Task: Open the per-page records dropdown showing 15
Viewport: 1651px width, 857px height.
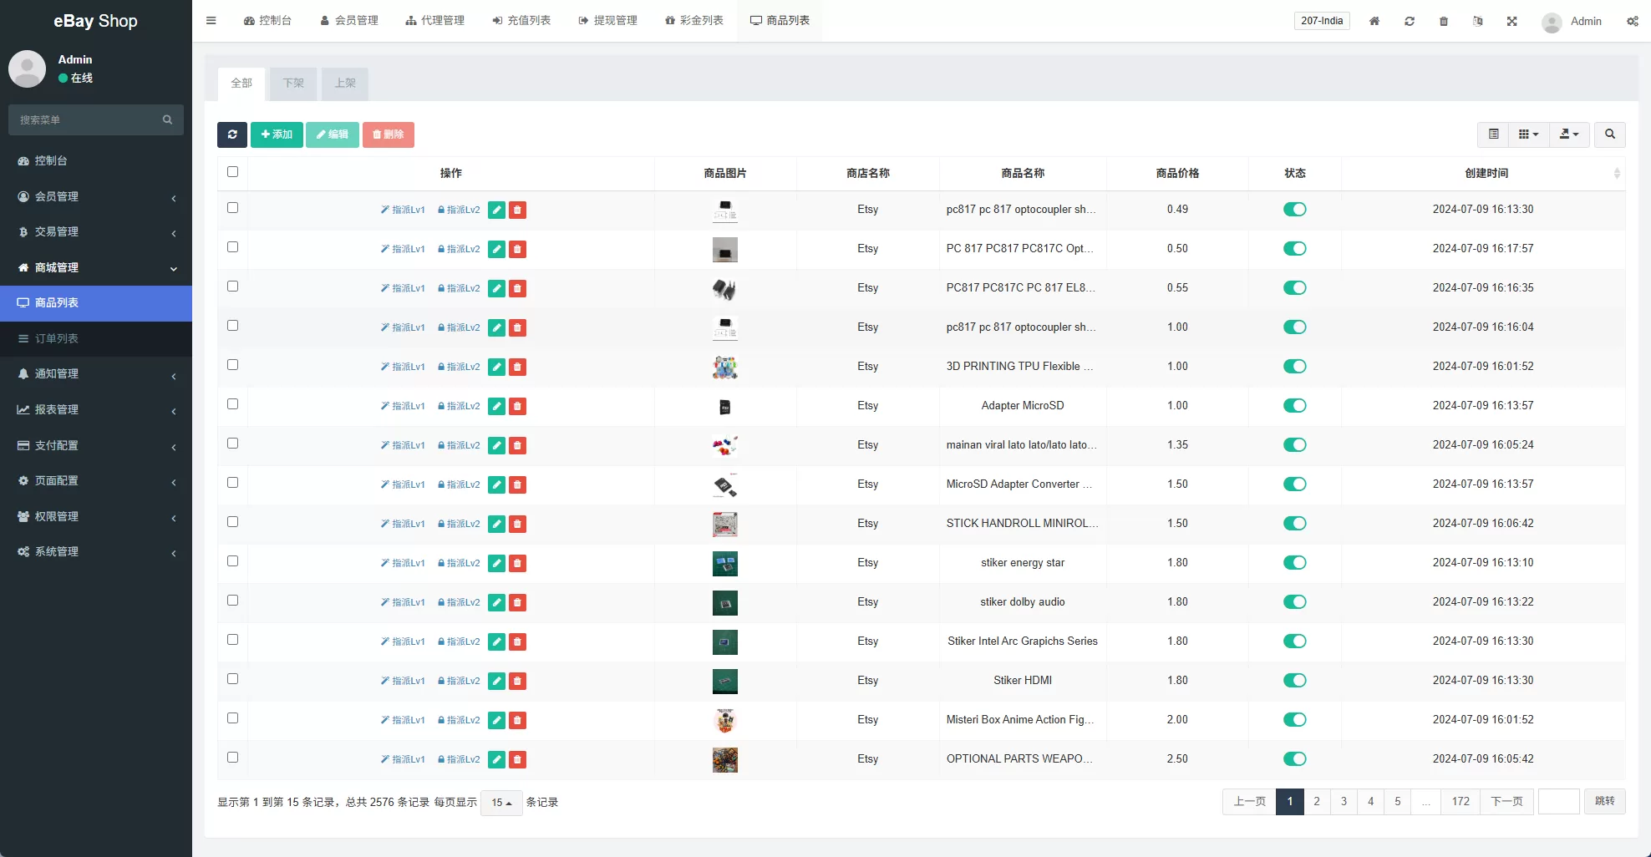Action: pyautogui.click(x=501, y=803)
